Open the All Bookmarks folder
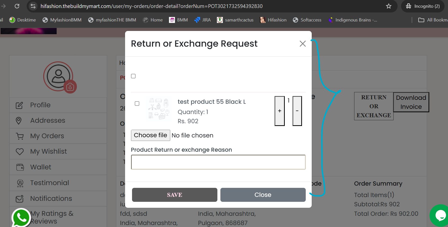448x227 pixels. pos(433,20)
